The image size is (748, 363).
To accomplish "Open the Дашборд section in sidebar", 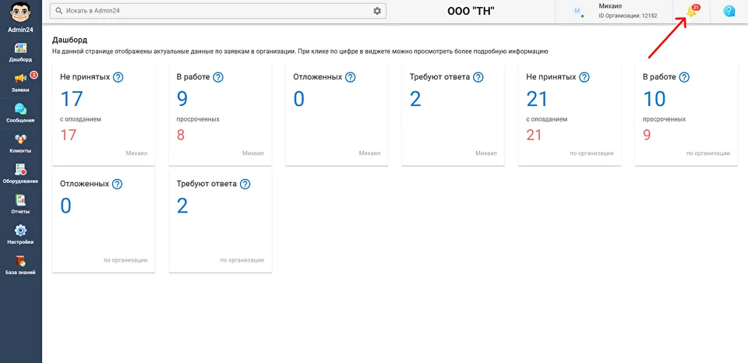I will (x=20, y=52).
